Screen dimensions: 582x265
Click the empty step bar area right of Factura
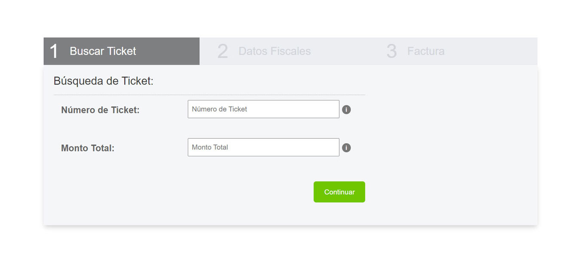(x=494, y=51)
